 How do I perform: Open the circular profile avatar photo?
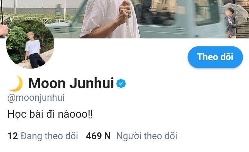[30, 45]
